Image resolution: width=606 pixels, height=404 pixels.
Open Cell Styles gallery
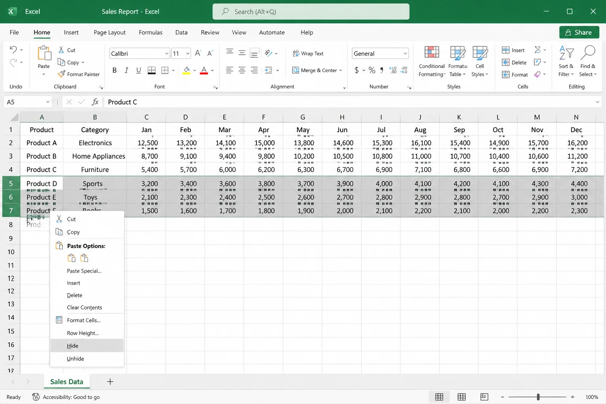(480, 61)
